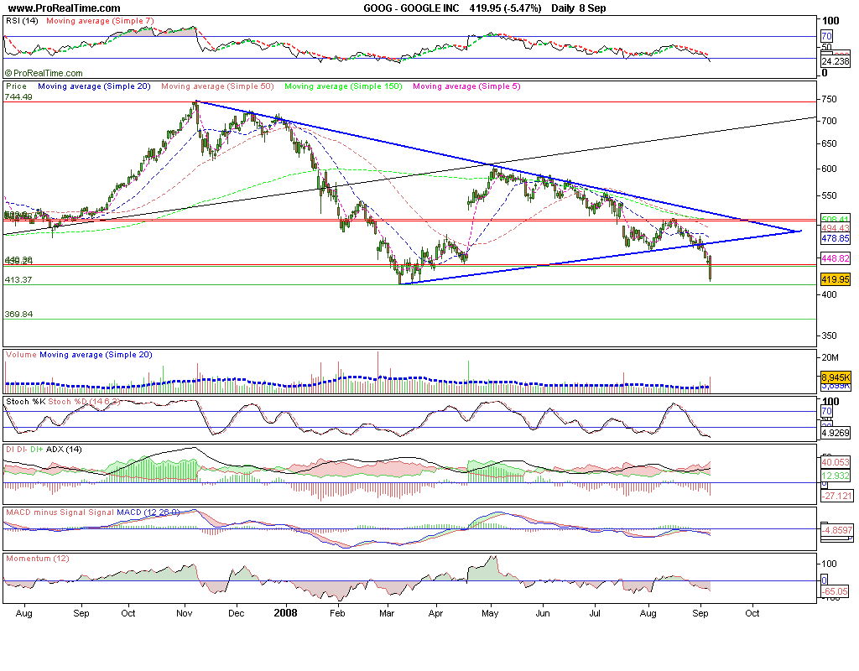Click the © ProRealTime.com copyright text

pyautogui.click(x=44, y=73)
